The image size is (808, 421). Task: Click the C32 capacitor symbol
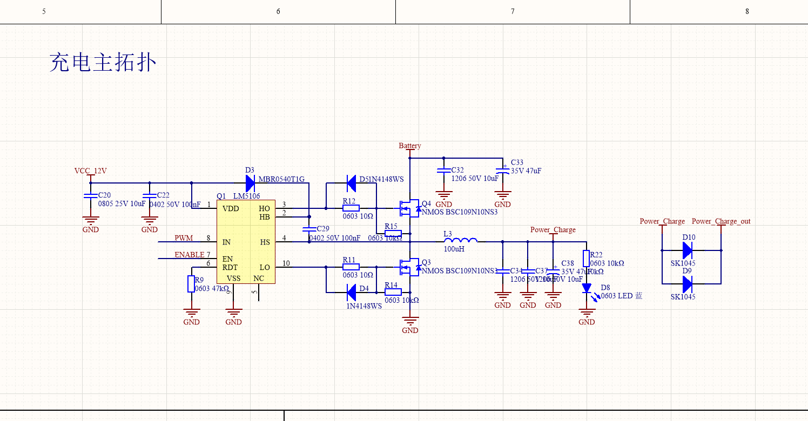tap(443, 171)
